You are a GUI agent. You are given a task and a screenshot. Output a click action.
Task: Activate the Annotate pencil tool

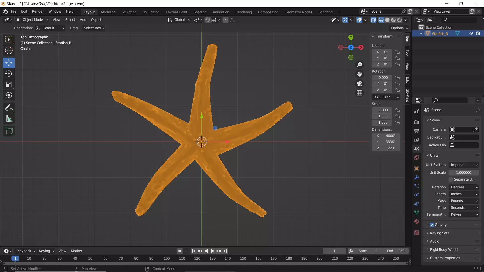coord(9,108)
